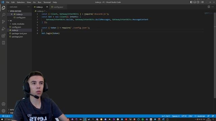Close index.js in Open Editors list
The height and width of the screenshot is (121, 216).
12,14
